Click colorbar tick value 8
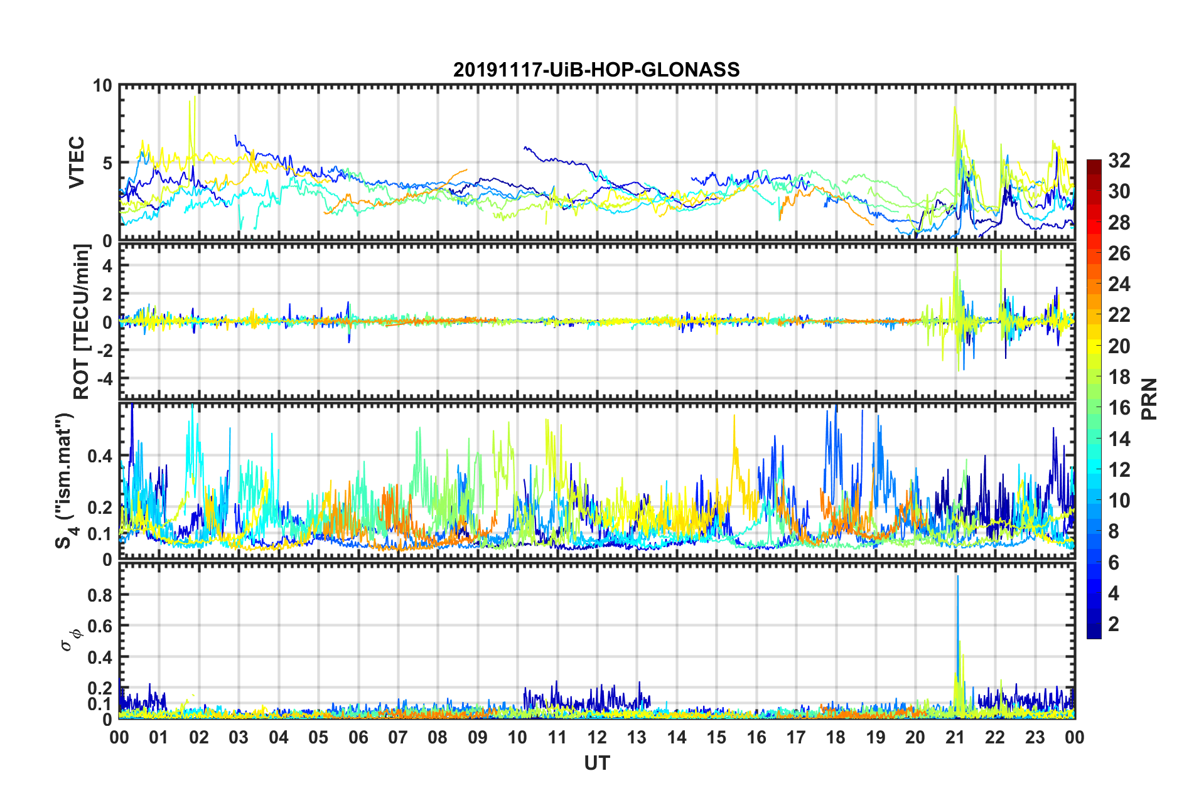This screenshot has width=1194, height=798. 1114,531
